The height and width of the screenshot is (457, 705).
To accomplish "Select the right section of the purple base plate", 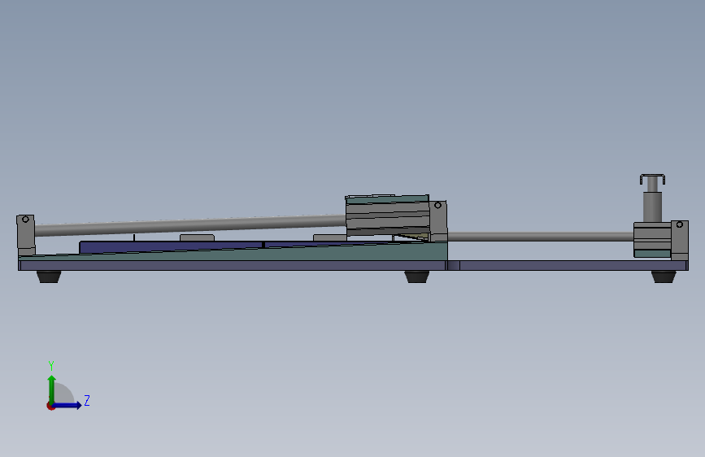I will [573, 265].
